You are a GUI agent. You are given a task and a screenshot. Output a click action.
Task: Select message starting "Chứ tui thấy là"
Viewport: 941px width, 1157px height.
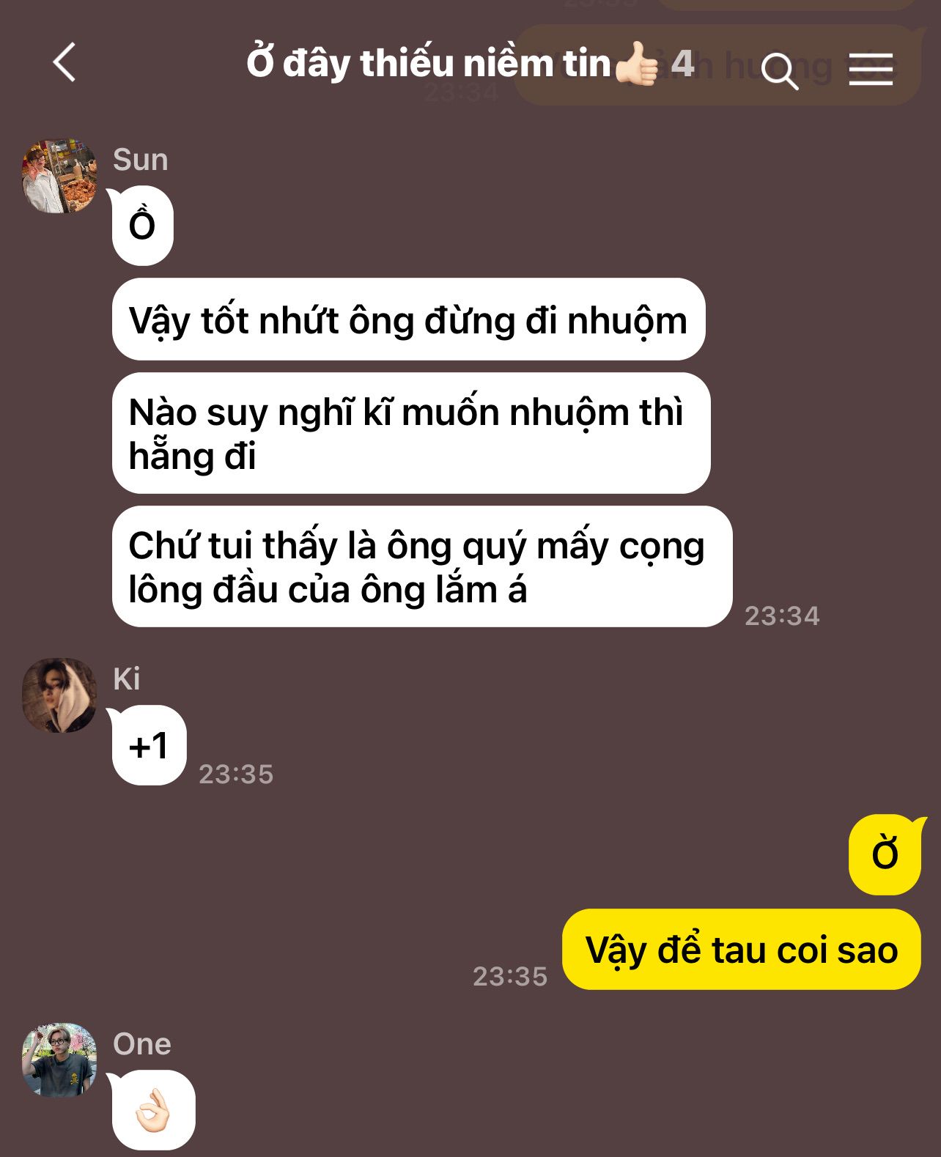tap(422, 566)
